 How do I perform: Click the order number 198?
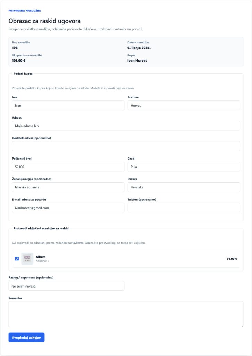coord(15,48)
